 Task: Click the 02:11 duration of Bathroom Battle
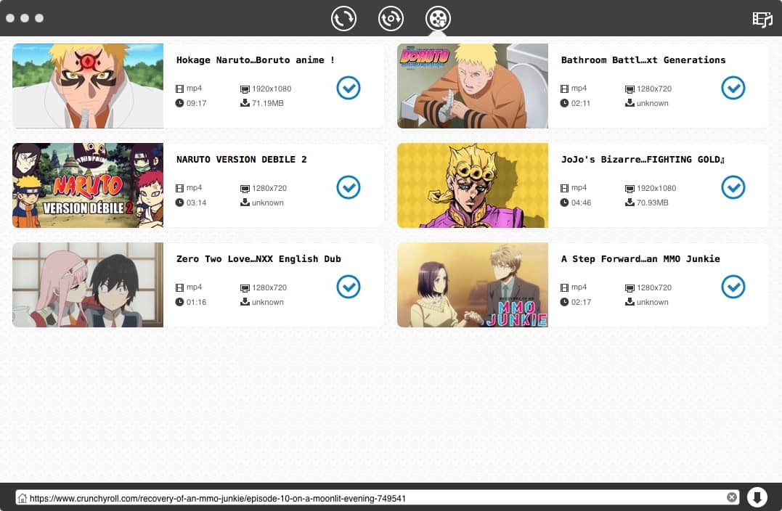point(581,103)
